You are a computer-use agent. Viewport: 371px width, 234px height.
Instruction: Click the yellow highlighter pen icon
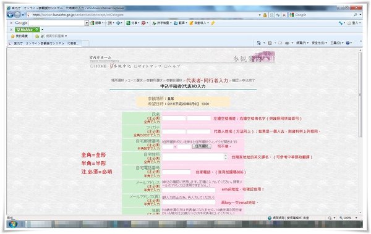(x=213, y=23)
